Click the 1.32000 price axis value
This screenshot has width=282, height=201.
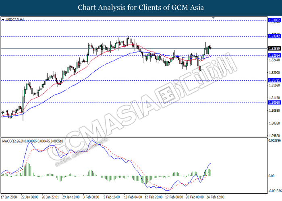pyautogui.click(x=274, y=73)
